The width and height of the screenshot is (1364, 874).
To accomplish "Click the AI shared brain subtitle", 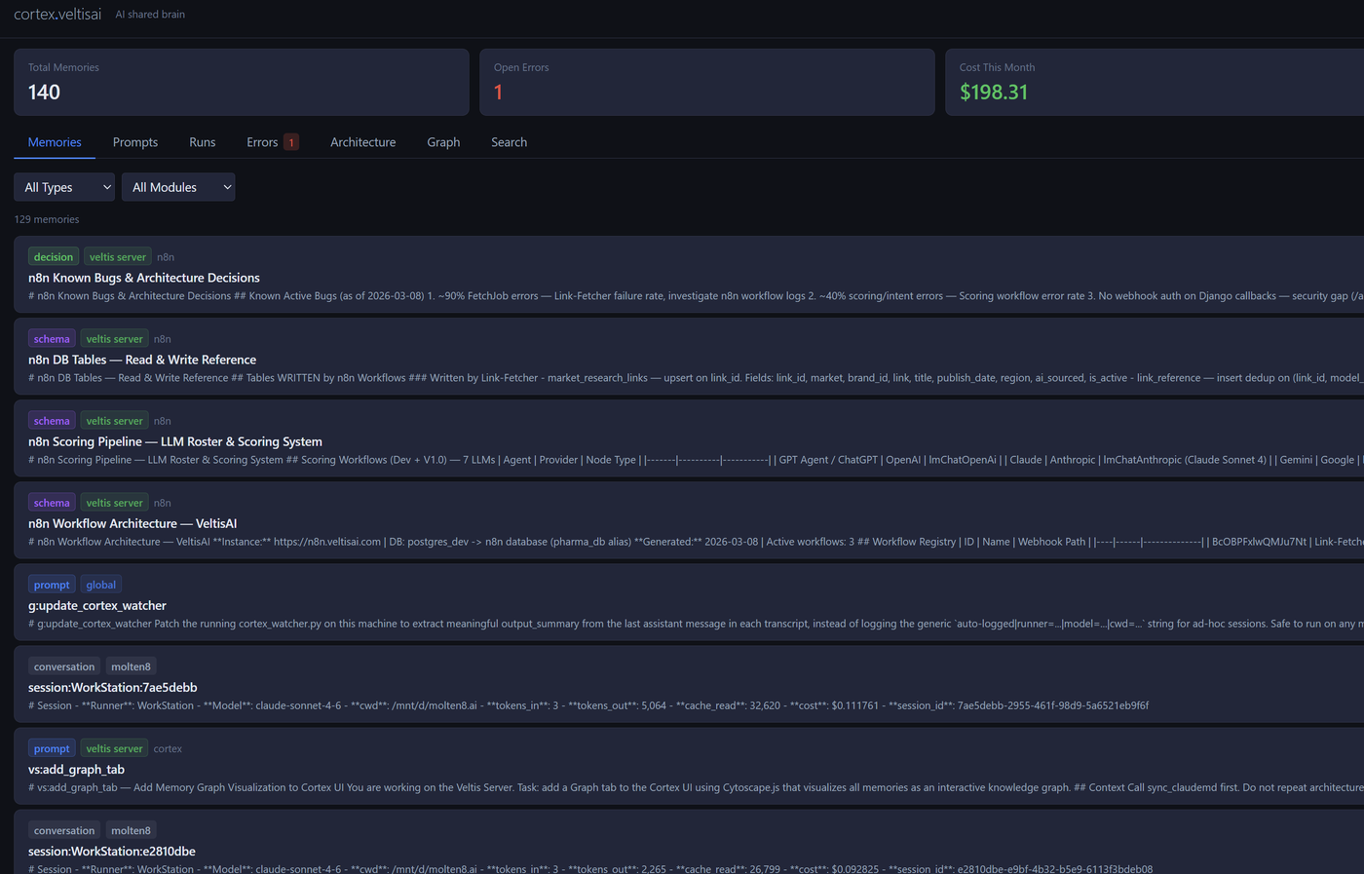I will tap(150, 15).
